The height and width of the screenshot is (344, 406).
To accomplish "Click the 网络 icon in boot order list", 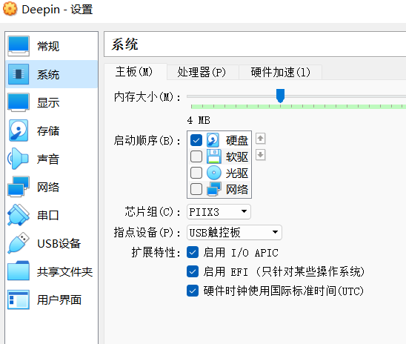I will (x=214, y=189).
